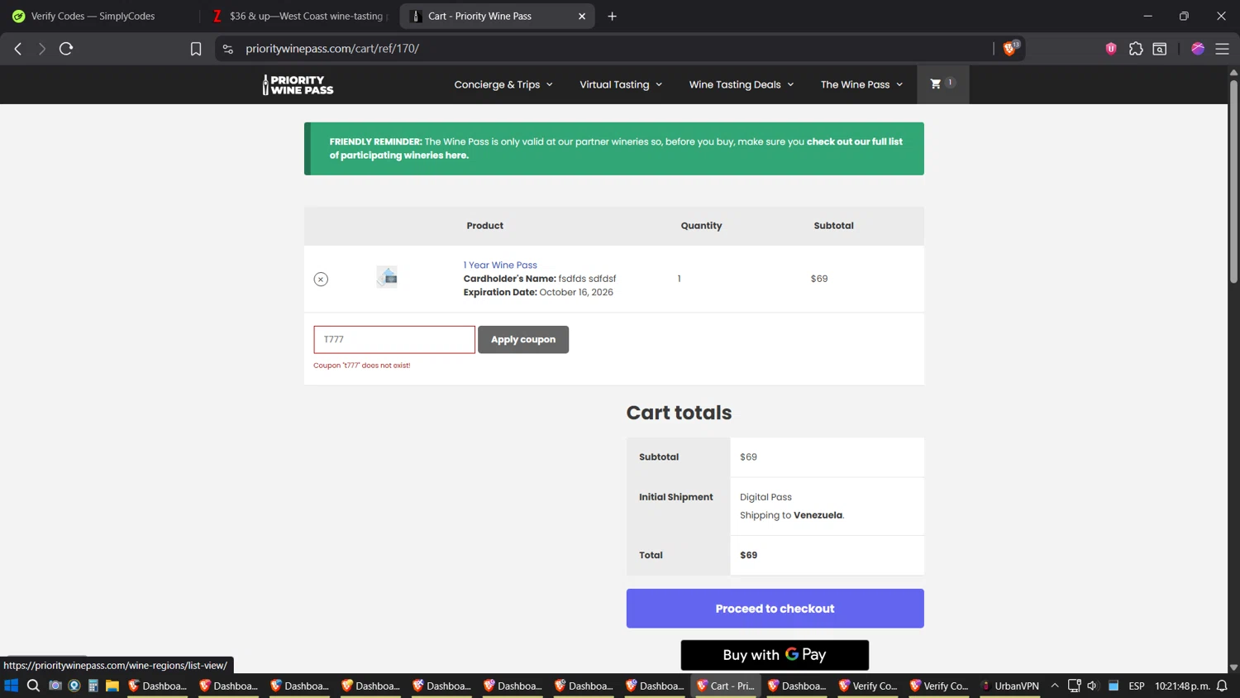The height and width of the screenshot is (698, 1240).
Task: Click the bookmark icon beside address bar
Action: click(196, 49)
